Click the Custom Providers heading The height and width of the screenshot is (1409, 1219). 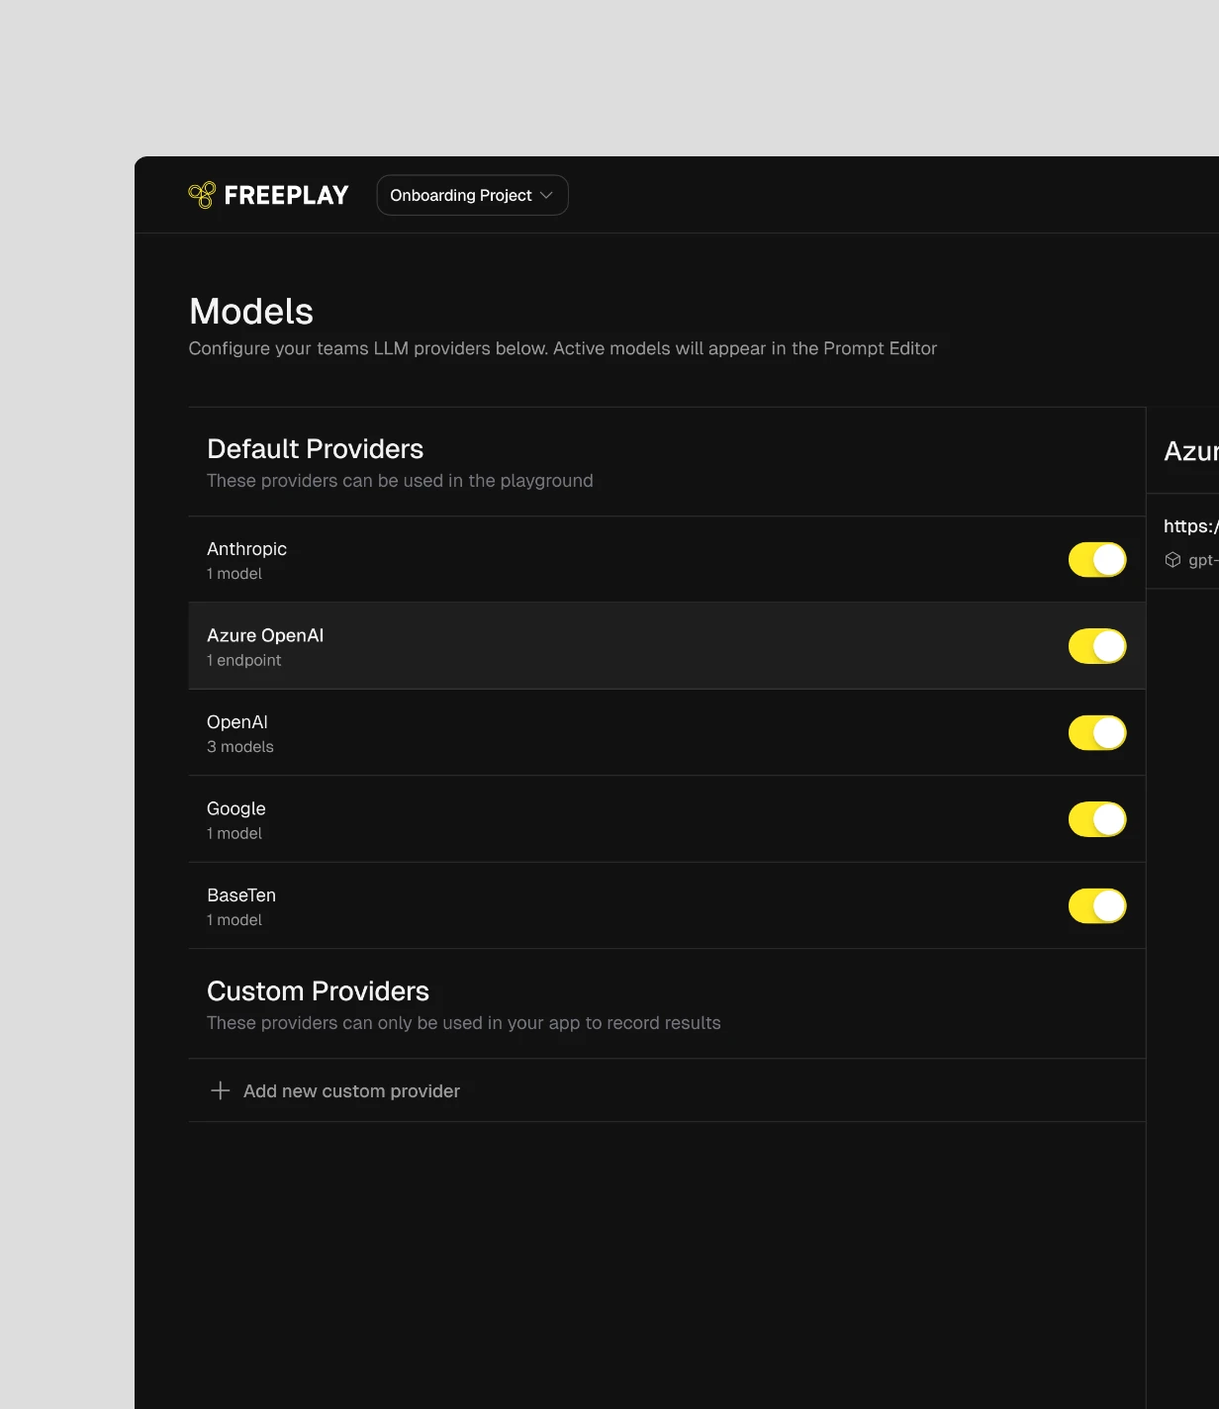pyautogui.click(x=318, y=991)
